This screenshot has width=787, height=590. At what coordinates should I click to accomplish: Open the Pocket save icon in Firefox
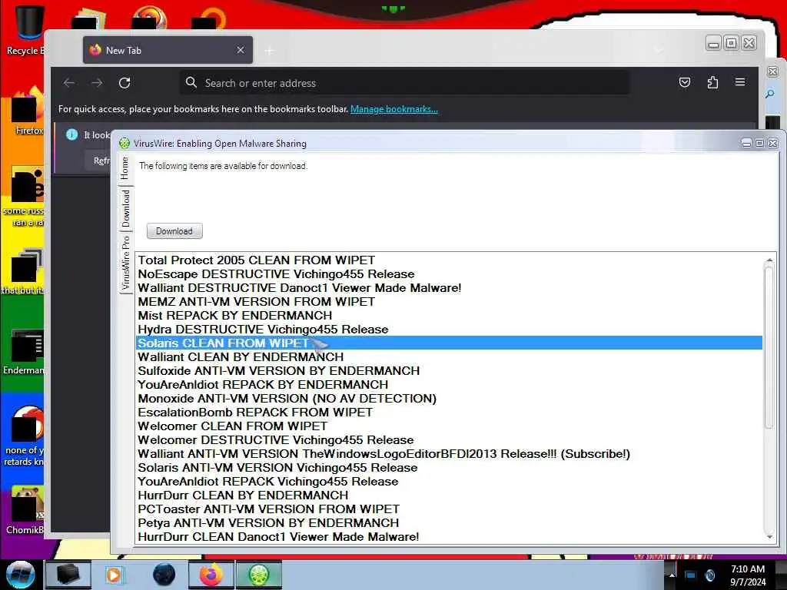pos(685,82)
